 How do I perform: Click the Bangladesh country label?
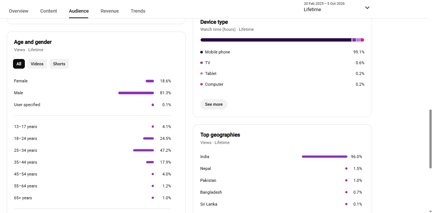[x=211, y=192]
